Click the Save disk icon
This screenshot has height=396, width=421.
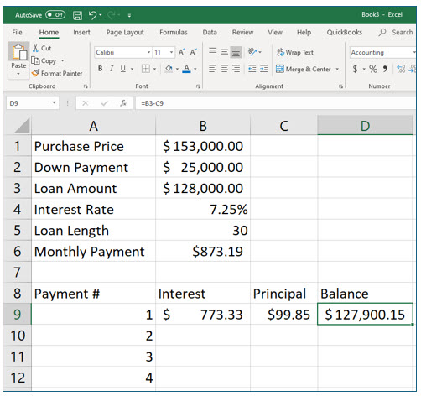click(x=77, y=15)
